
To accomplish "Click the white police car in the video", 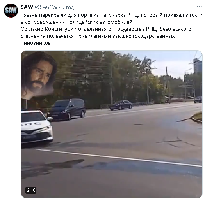I will (37, 126).
